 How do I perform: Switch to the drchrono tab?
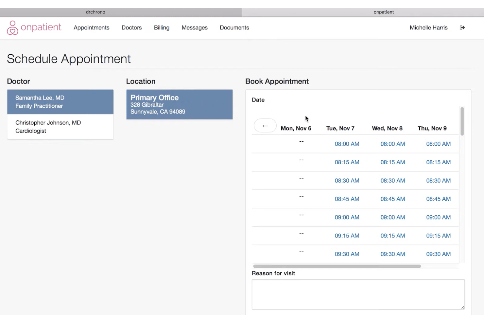pyautogui.click(x=121, y=12)
